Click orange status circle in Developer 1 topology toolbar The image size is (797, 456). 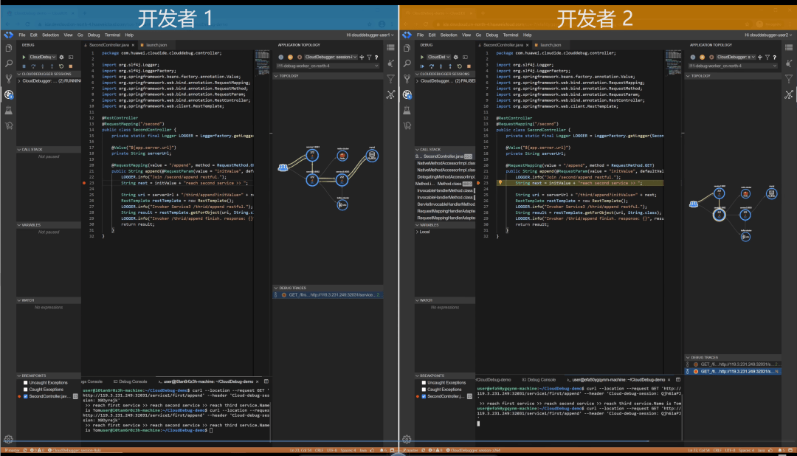290,58
